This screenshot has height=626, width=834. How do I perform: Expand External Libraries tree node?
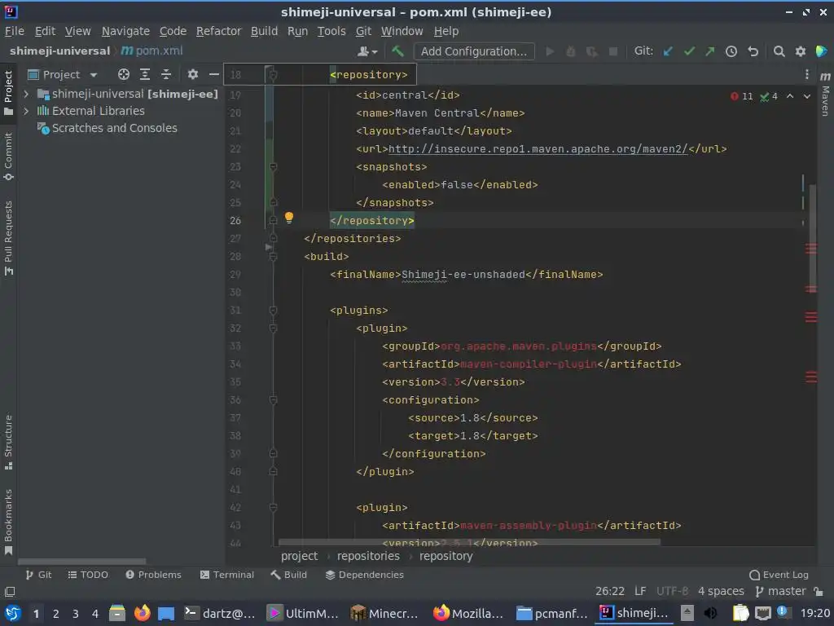pyautogui.click(x=26, y=111)
